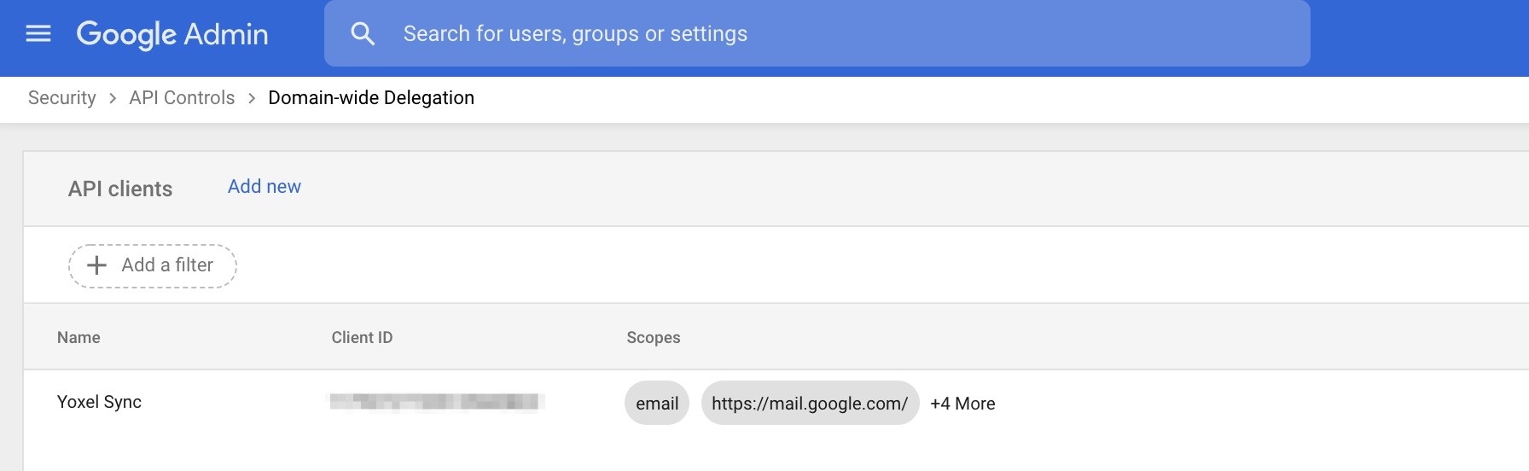Click the API clients heading

(x=120, y=189)
